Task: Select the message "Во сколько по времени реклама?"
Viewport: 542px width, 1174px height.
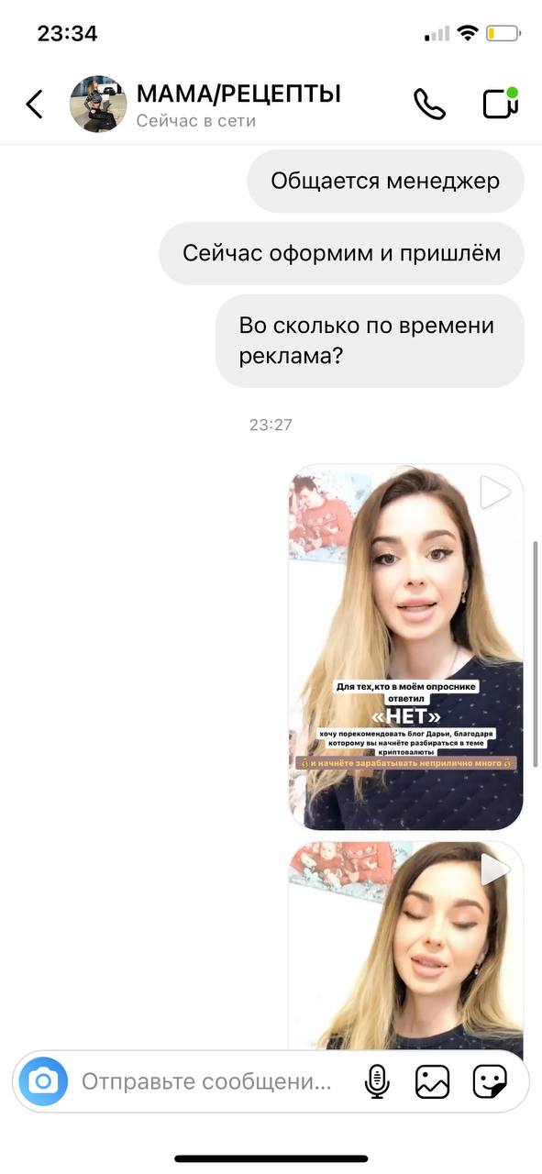Action: [370, 340]
